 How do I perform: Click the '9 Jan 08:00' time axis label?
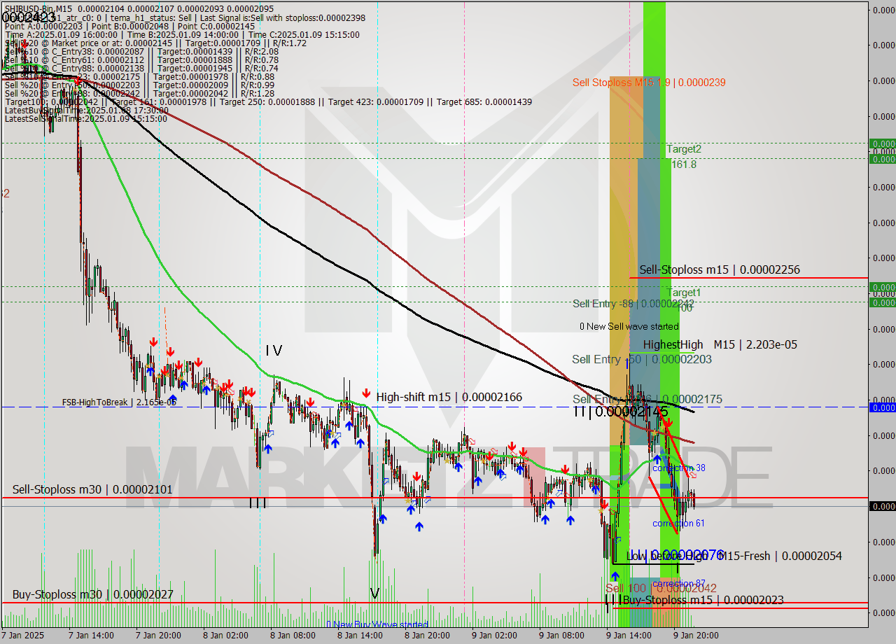coord(561,636)
